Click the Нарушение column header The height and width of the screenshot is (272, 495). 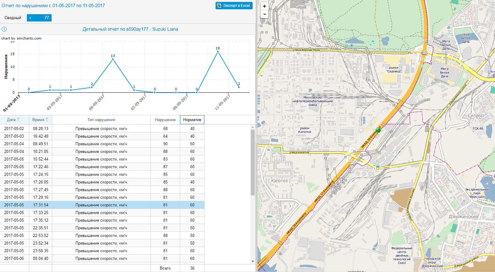point(165,120)
